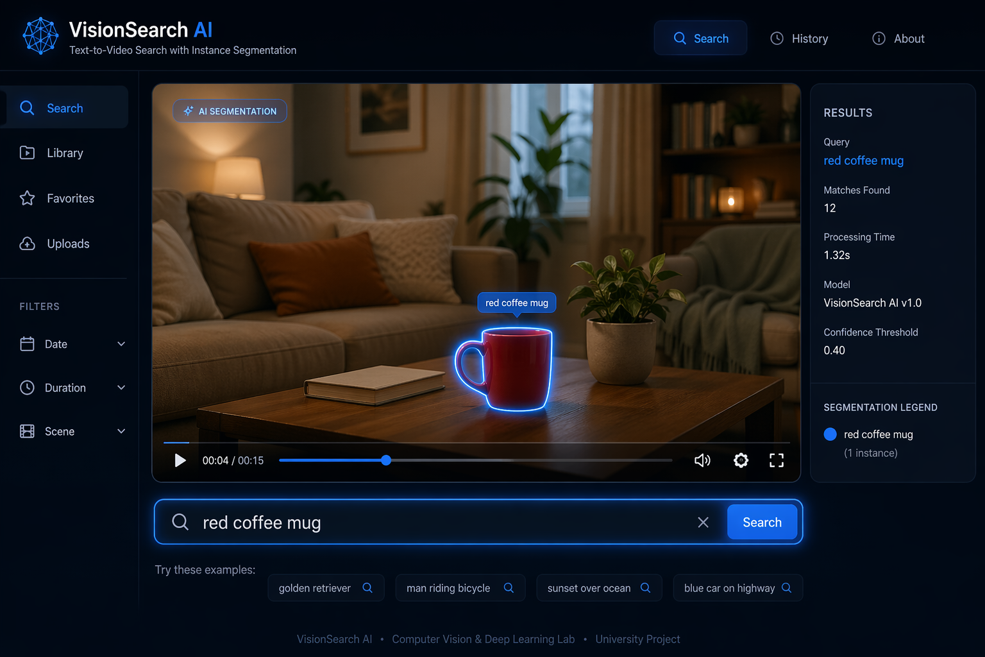Click the Favorites star icon

coord(26,198)
